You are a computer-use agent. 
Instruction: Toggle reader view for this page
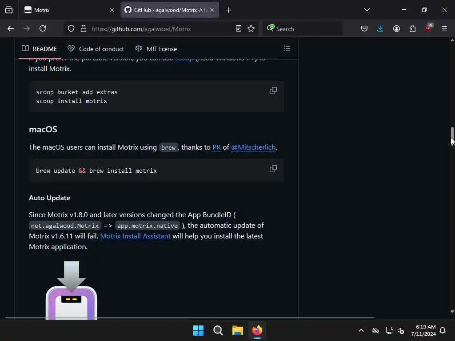pos(239,29)
